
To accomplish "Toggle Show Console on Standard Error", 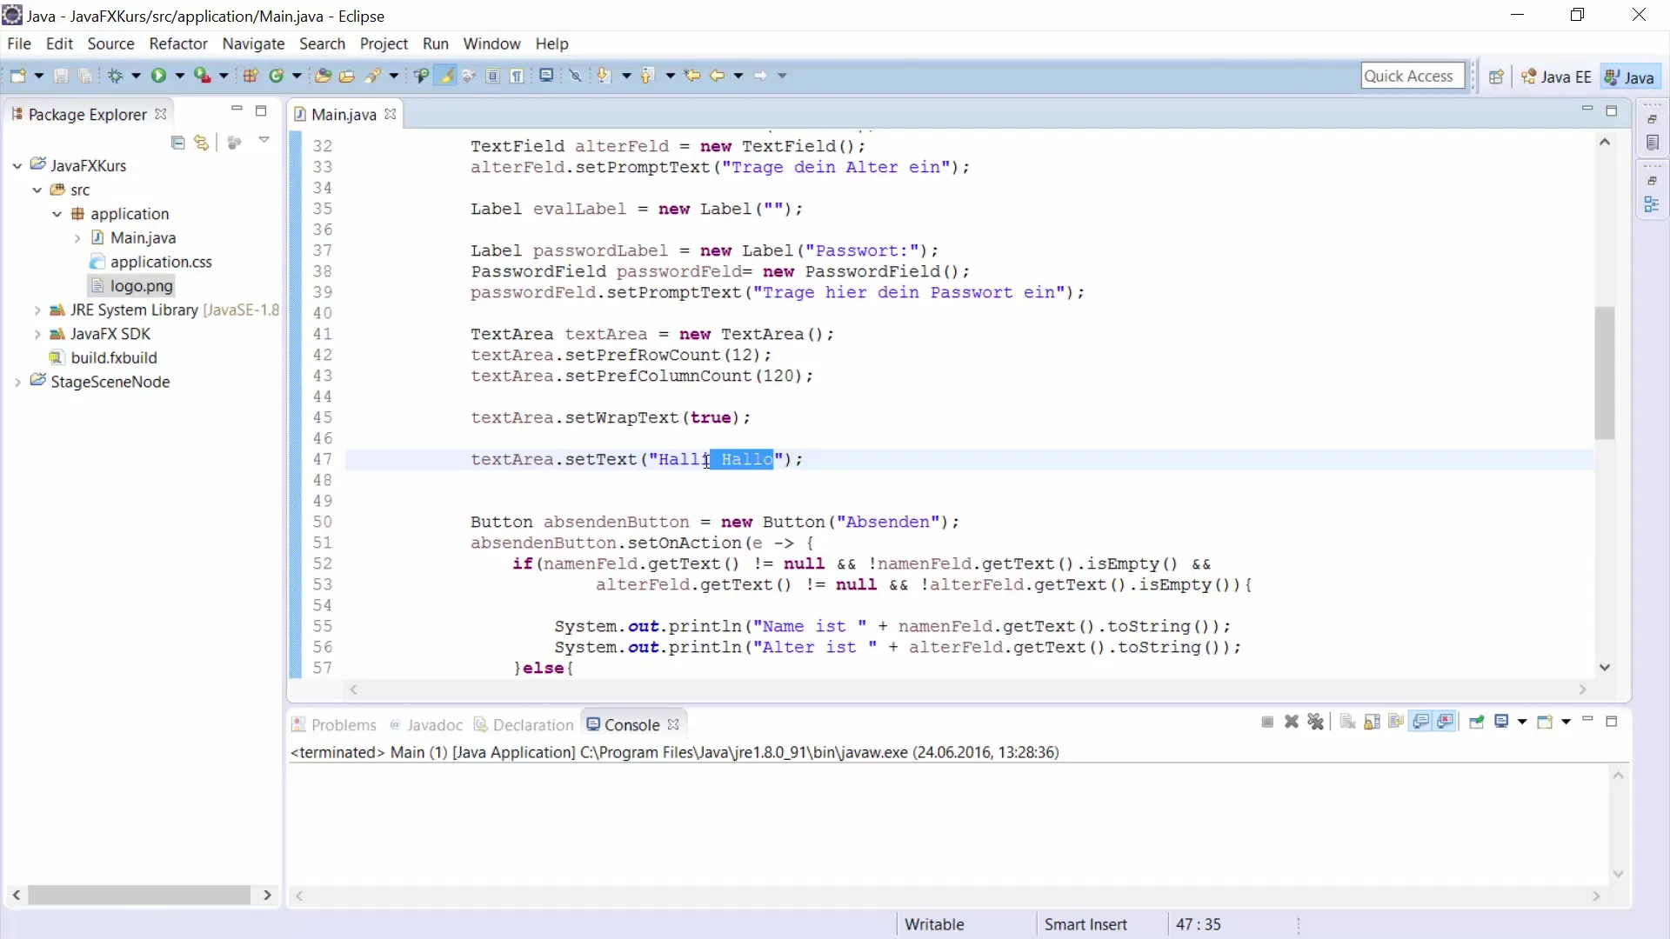I will (1446, 722).
